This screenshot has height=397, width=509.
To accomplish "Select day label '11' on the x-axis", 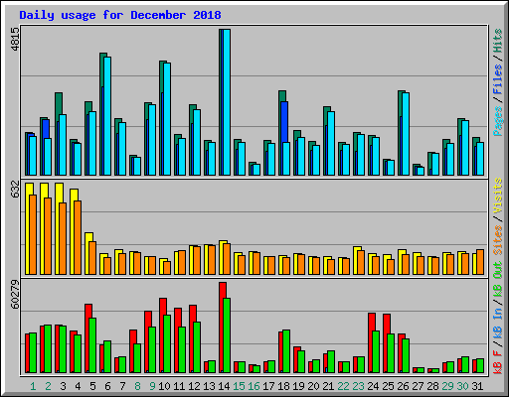I will (179, 386).
